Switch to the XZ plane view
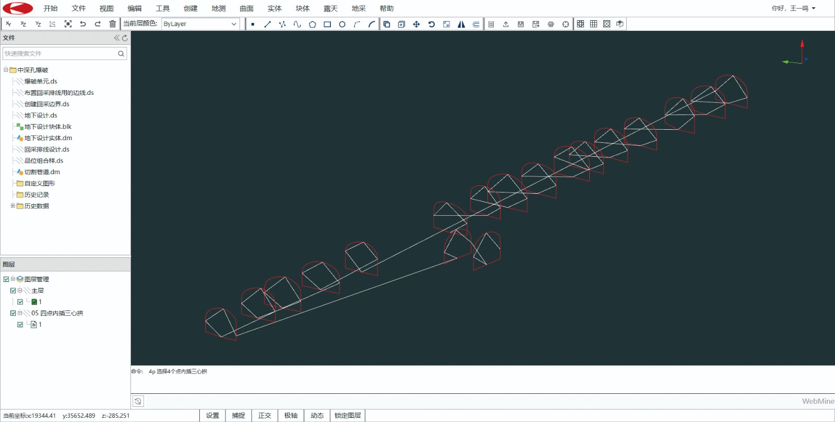This screenshot has width=835, height=422. tap(23, 24)
